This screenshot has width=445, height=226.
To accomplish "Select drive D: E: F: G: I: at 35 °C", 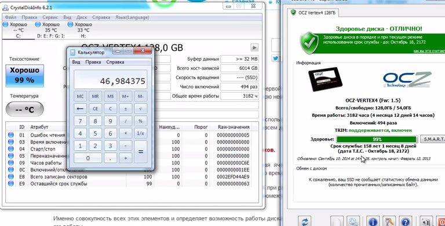I will tap(51, 30).
